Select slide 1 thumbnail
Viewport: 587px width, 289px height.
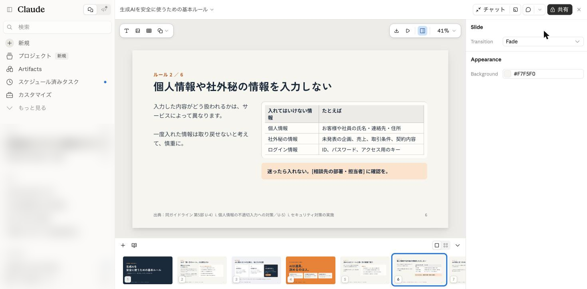(148, 270)
